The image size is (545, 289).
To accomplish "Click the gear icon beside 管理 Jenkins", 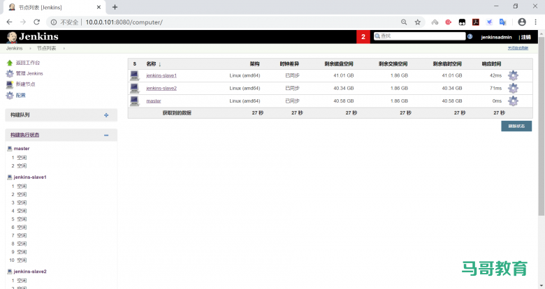I will pyautogui.click(x=10, y=73).
